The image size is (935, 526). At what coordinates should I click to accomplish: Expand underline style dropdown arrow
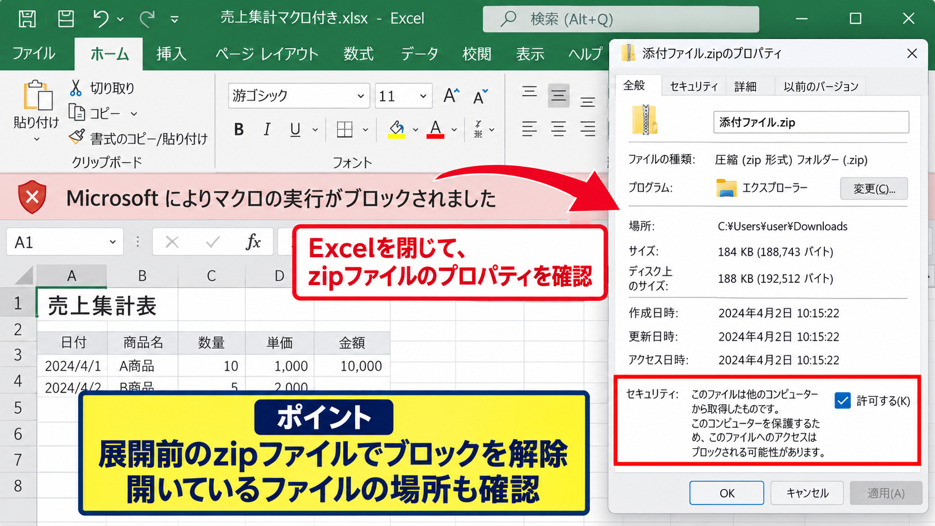pyautogui.click(x=315, y=130)
